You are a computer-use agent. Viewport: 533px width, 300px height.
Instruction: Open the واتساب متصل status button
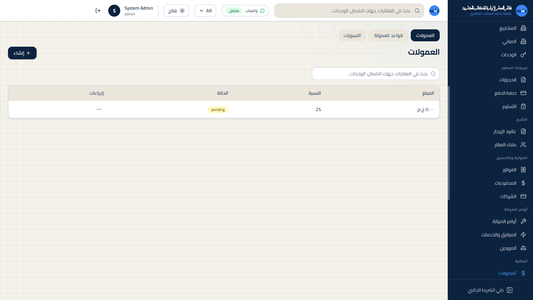pyautogui.click(x=245, y=11)
